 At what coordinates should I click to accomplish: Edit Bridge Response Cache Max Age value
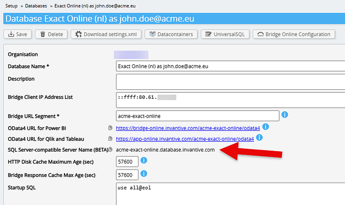point(127,175)
